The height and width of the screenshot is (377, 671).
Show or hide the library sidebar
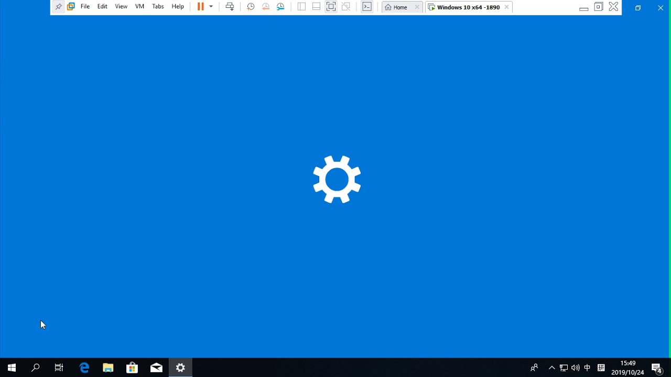(x=301, y=7)
